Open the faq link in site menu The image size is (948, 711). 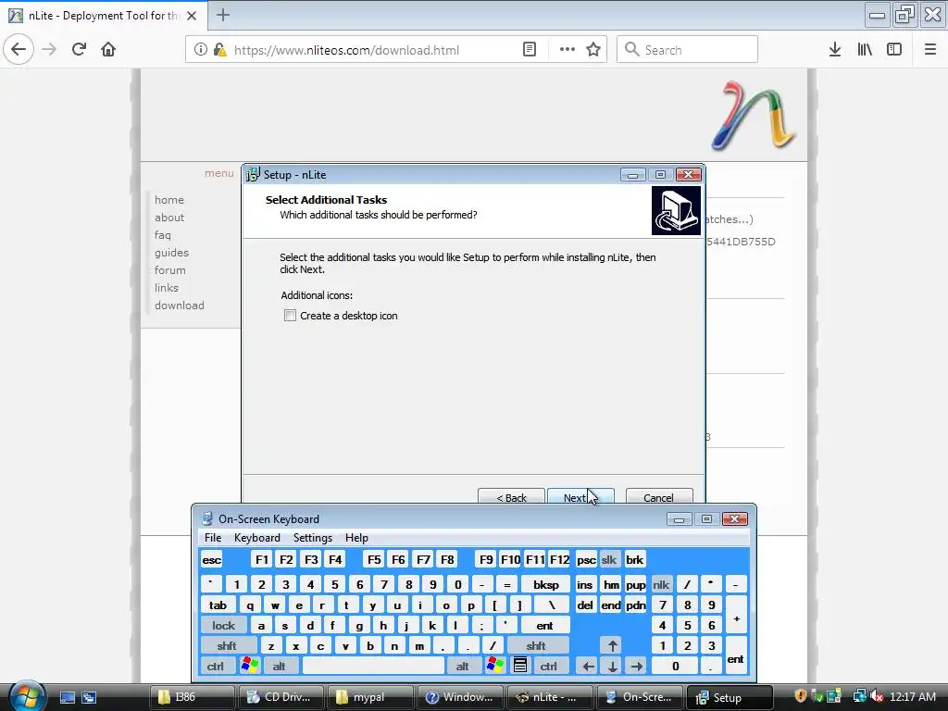(163, 234)
